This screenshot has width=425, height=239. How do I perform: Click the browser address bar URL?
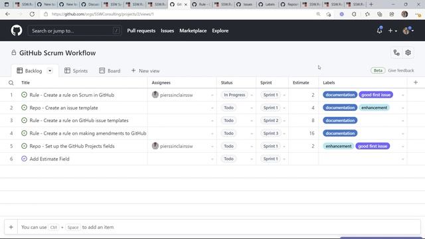(103, 14)
